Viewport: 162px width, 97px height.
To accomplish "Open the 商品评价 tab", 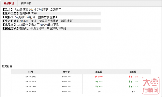I will click(26, 3).
